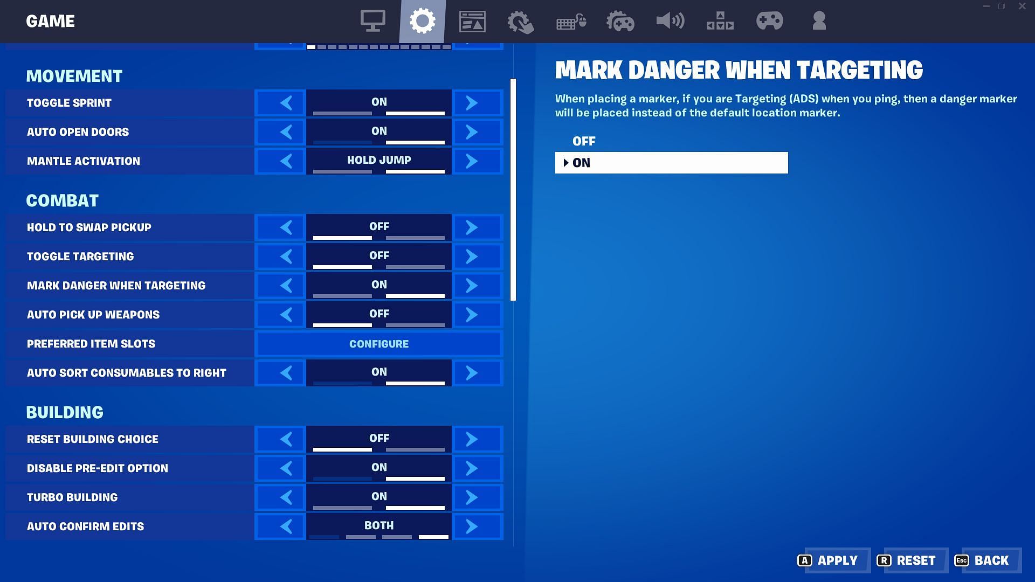Open the Audio settings panel

pyautogui.click(x=670, y=22)
